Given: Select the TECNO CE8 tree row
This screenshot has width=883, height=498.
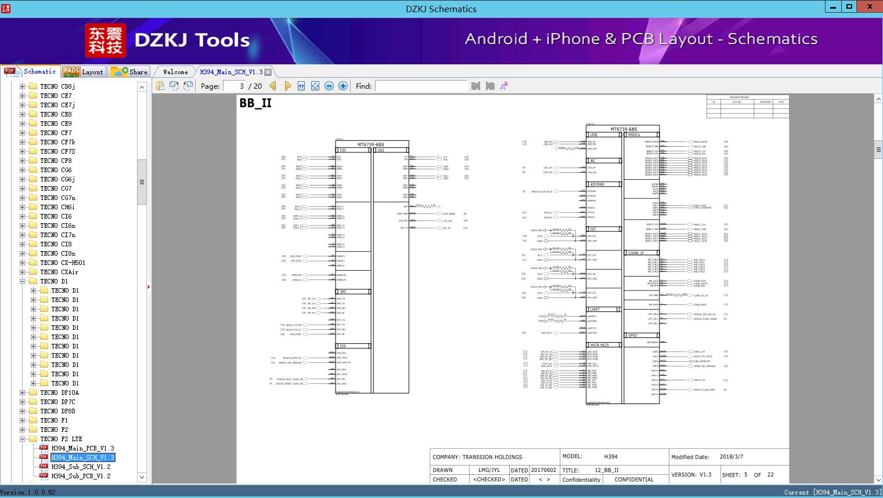Looking at the screenshot, I should (x=56, y=114).
